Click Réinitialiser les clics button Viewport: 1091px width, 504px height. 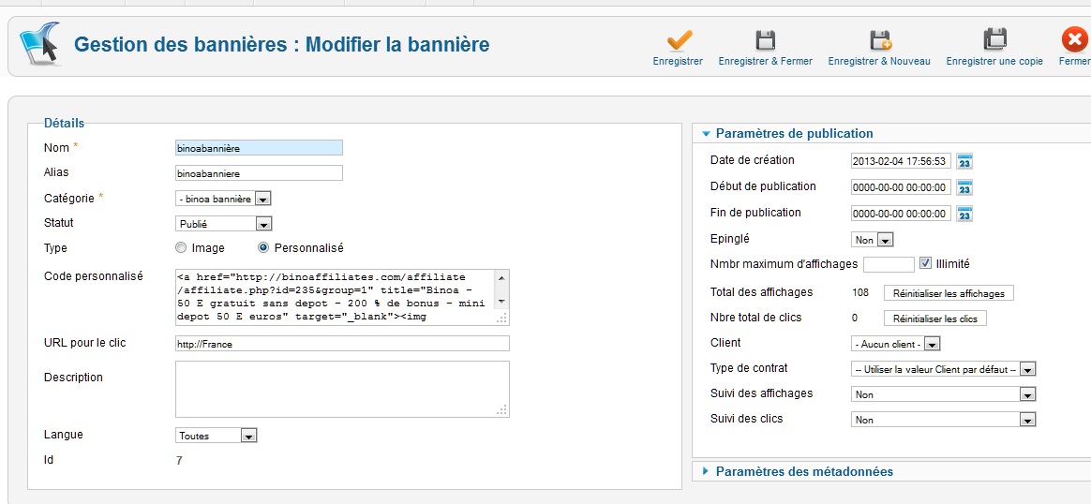tap(934, 319)
